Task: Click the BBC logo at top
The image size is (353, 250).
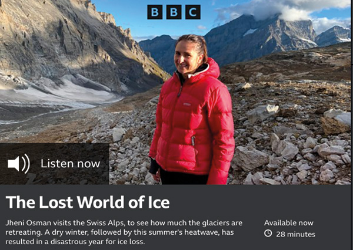Action: [174, 12]
